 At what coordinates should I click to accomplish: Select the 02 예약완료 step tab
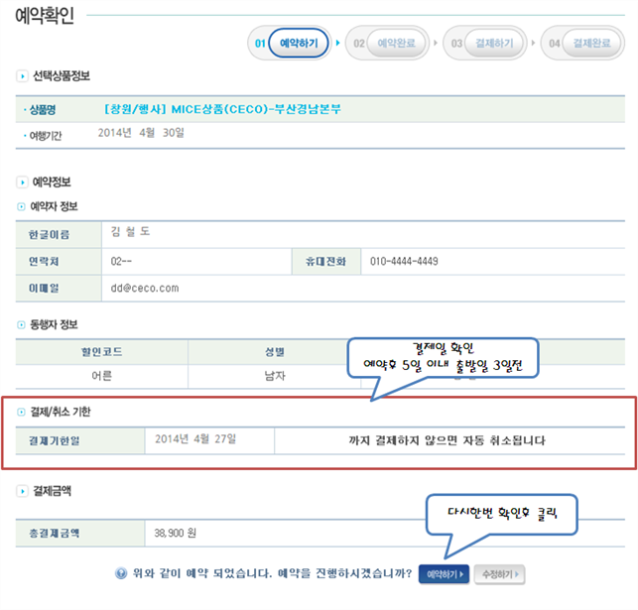(390, 44)
